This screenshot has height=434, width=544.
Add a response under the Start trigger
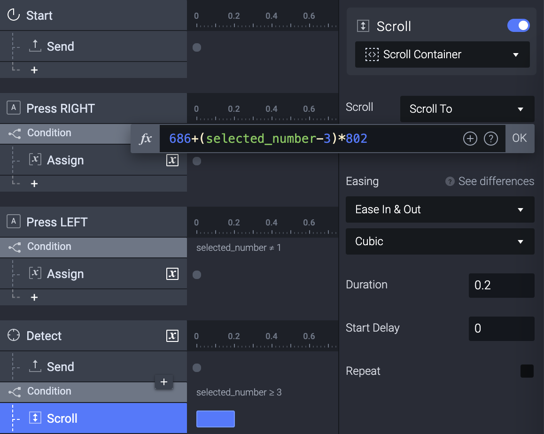click(34, 70)
